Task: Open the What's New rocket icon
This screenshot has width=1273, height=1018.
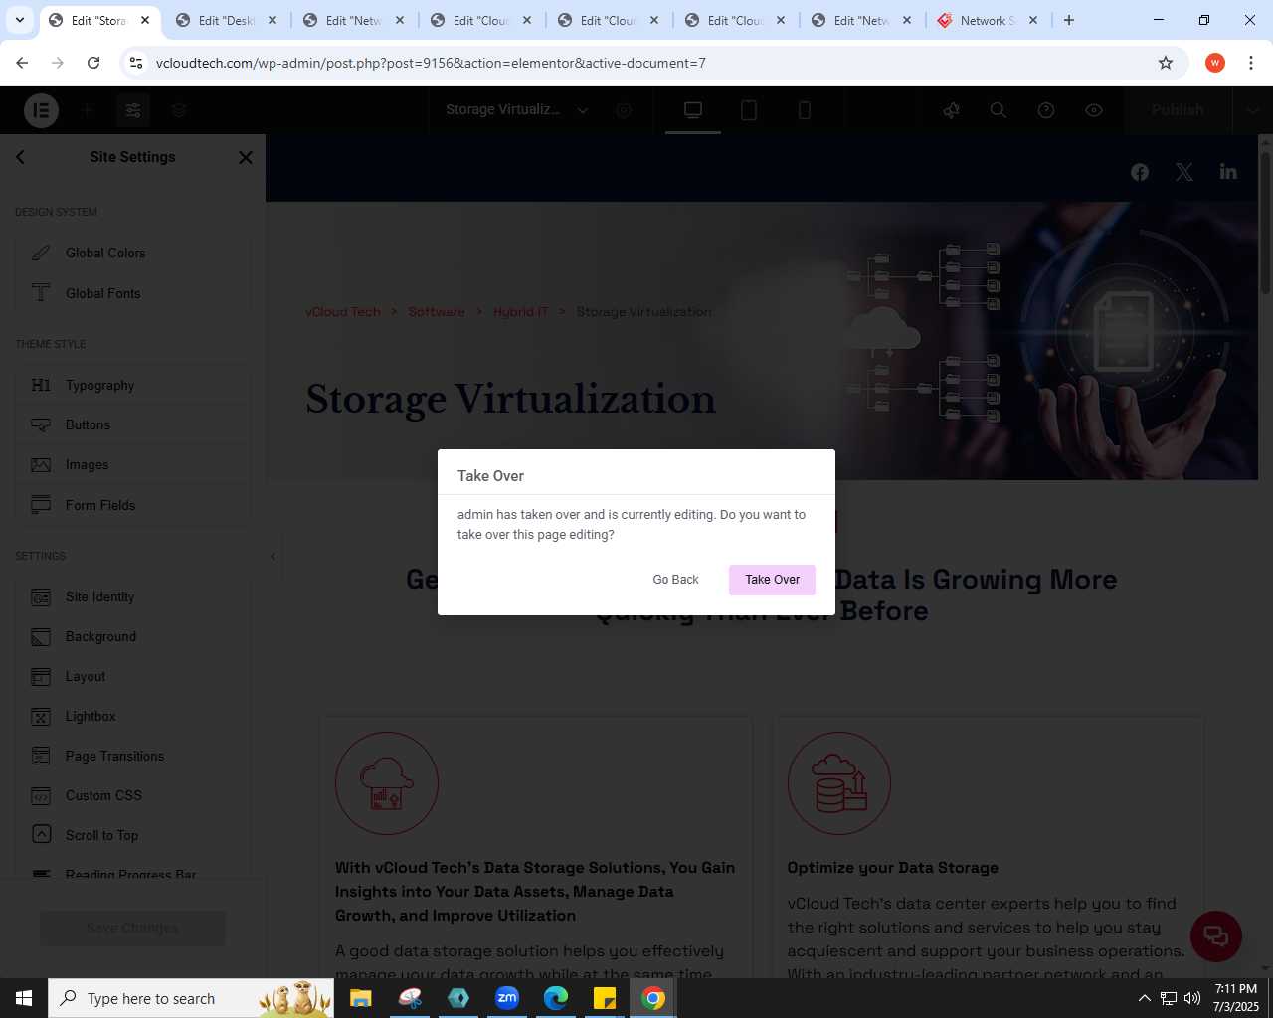Action: (x=952, y=110)
